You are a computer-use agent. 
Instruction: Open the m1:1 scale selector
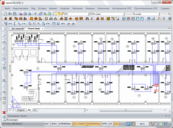[x=142, y=124]
